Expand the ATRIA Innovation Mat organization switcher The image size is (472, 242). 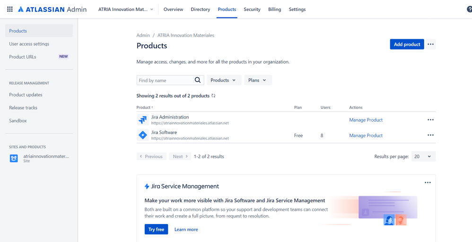click(126, 9)
